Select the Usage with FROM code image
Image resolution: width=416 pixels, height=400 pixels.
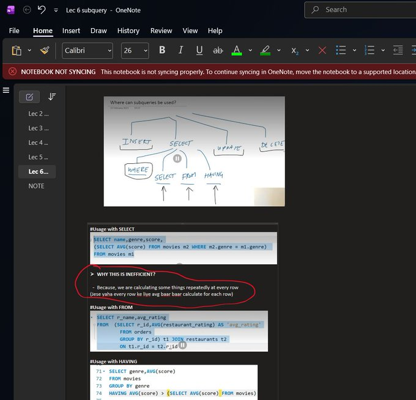click(179, 331)
